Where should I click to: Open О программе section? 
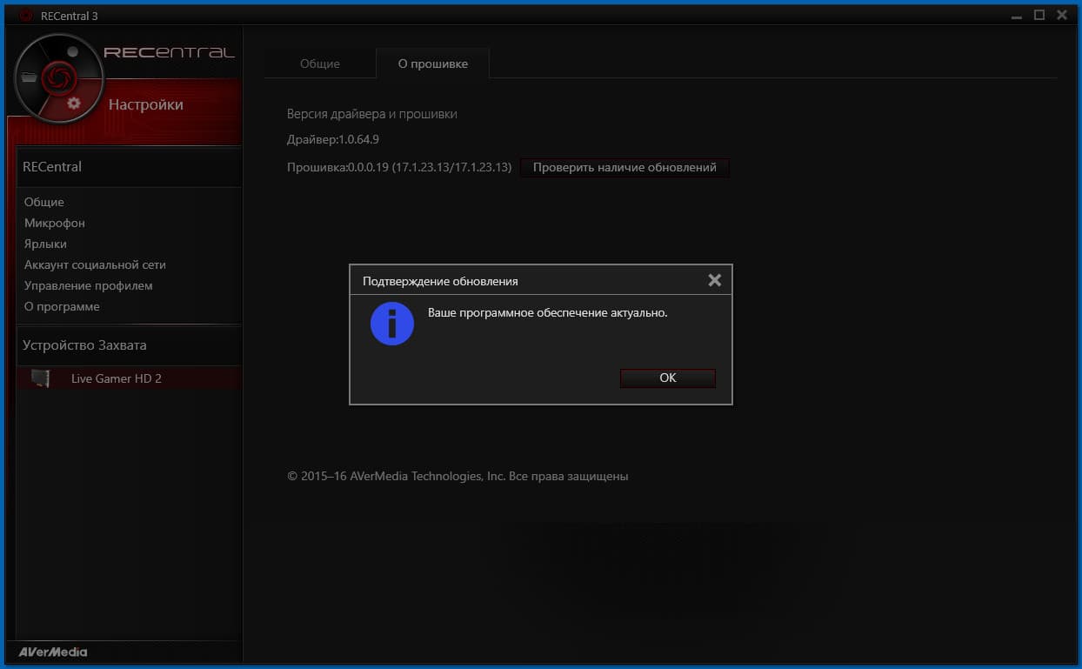pos(62,306)
